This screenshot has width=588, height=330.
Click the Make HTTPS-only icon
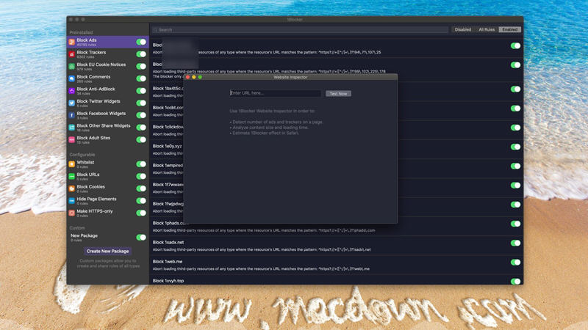[x=71, y=213]
